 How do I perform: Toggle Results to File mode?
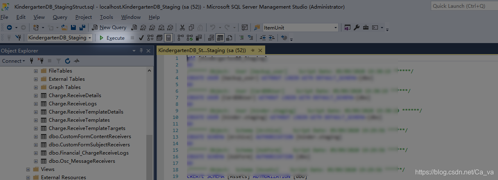tap(229, 38)
